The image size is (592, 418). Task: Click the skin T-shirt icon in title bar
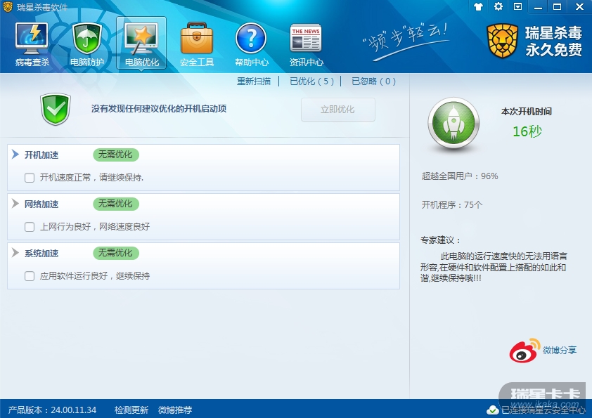coord(478,6)
